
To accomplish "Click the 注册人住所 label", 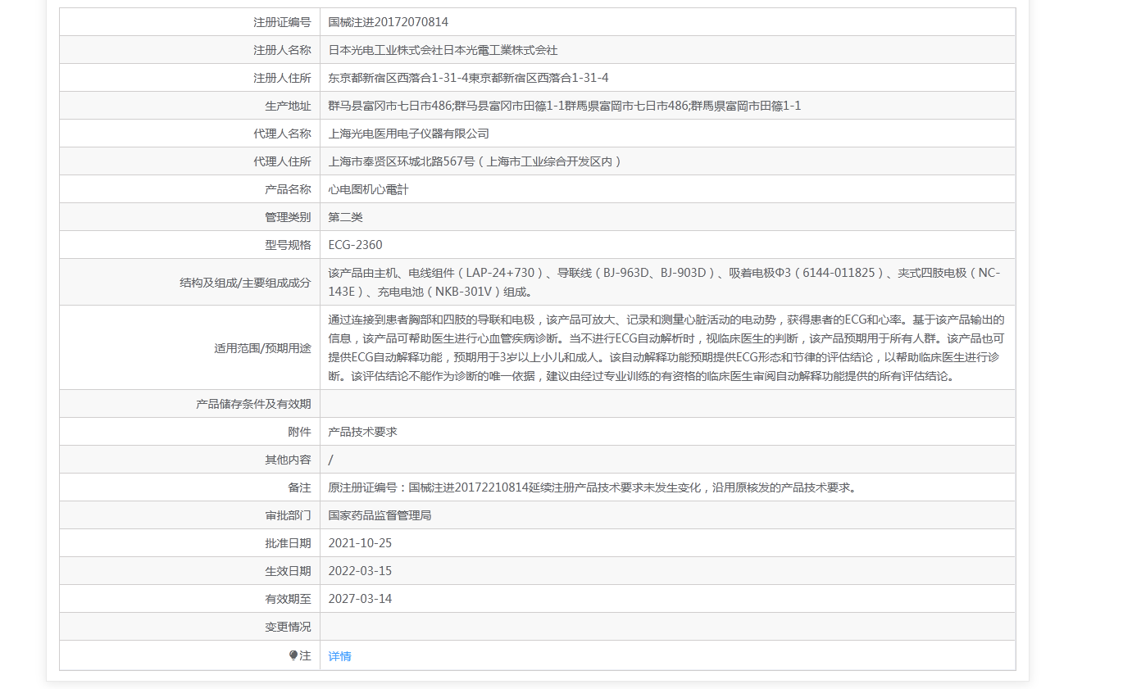I will click(282, 78).
